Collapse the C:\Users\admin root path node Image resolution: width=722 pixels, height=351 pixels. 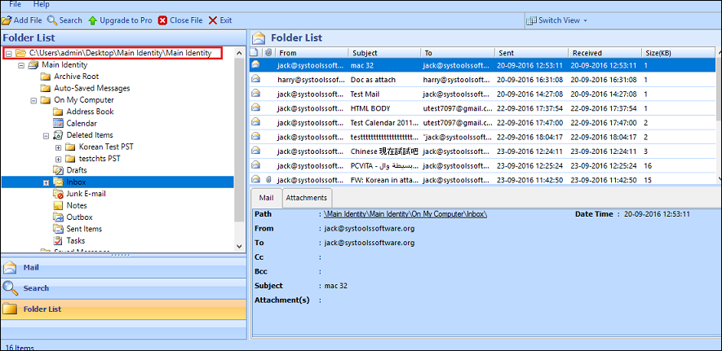(x=8, y=53)
